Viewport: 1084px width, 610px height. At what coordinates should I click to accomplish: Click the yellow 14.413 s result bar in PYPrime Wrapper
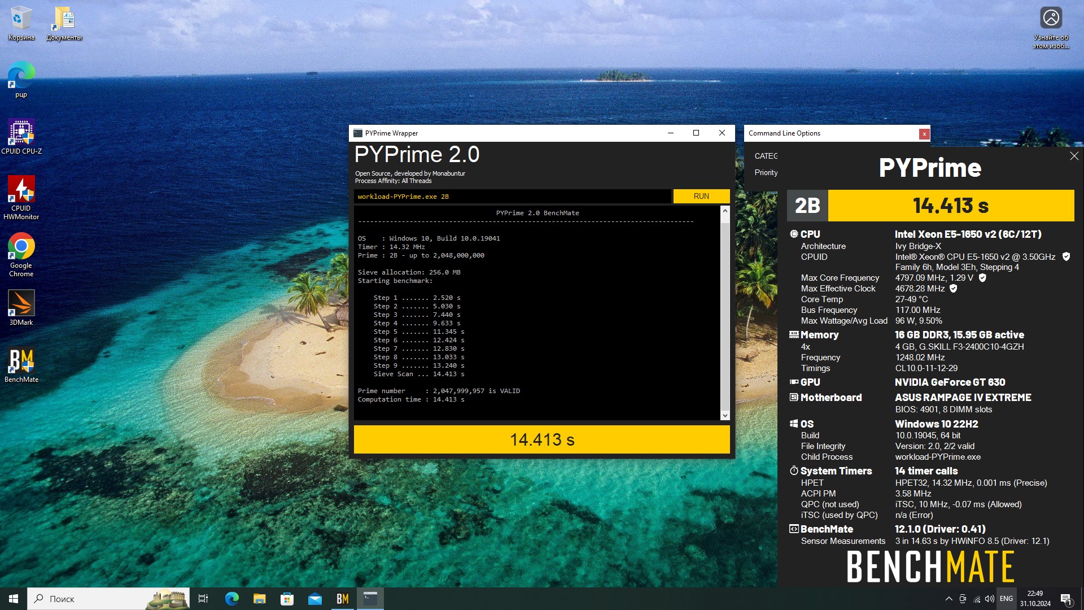coord(542,439)
